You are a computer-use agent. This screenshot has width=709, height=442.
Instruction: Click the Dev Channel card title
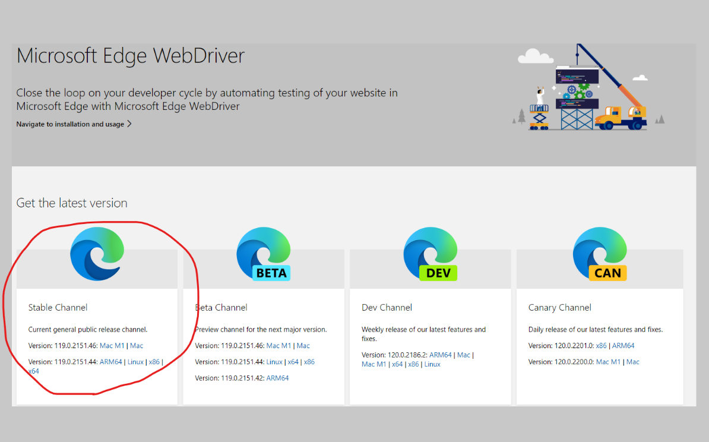click(387, 308)
